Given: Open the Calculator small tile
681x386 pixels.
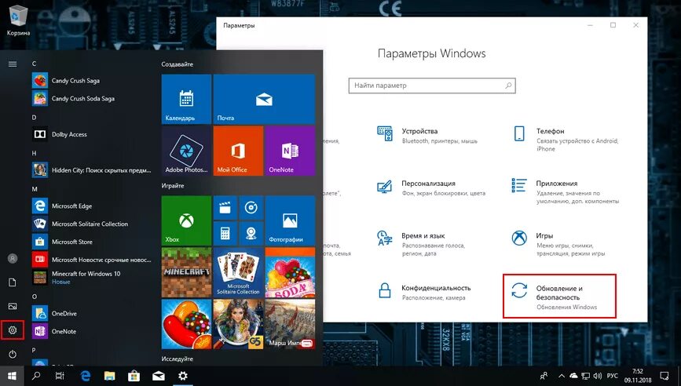Looking at the screenshot, I should point(225,233).
